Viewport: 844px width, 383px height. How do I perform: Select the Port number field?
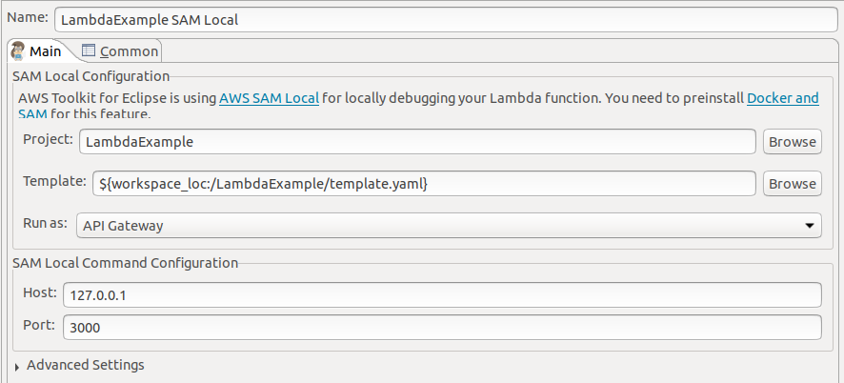click(x=441, y=328)
